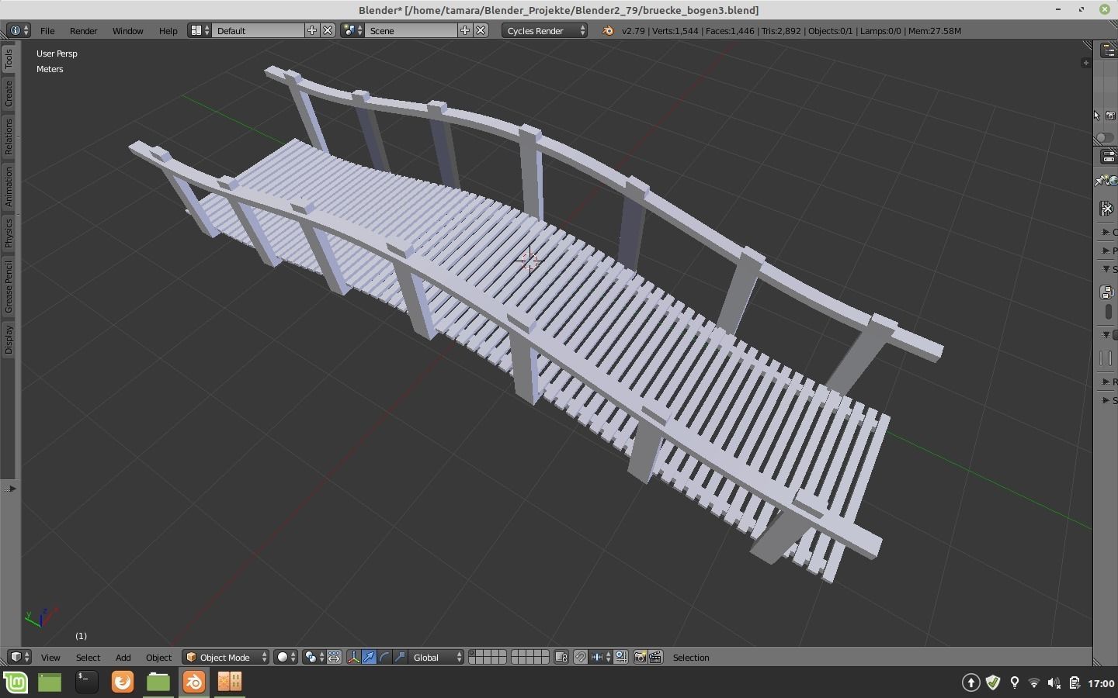This screenshot has width=1118, height=698.
Task: Toggle renderability camera icon in outliner
Action: point(1110,116)
